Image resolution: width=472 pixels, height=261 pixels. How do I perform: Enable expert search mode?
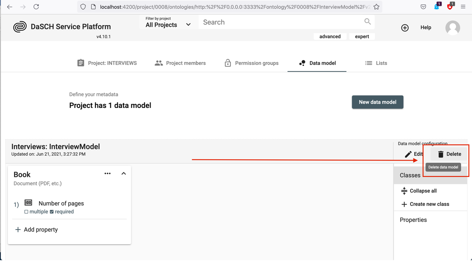pyautogui.click(x=362, y=36)
